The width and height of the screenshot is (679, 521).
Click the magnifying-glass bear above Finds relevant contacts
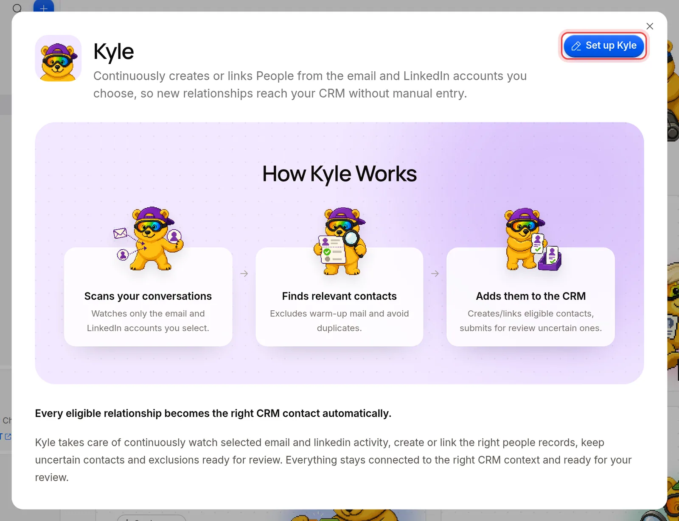click(x=339, y=241)
